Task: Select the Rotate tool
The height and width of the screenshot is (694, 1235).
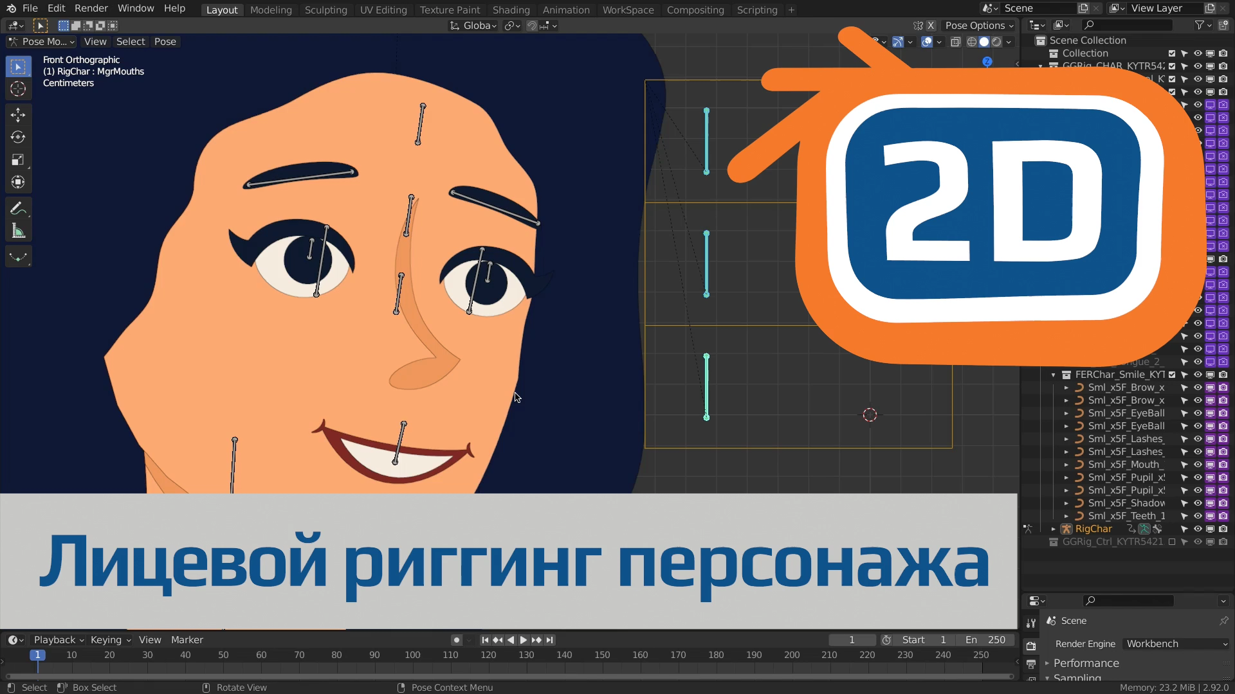Action: 18,136
